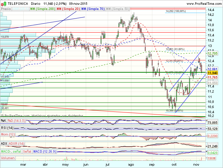Click the jul month label on time axis
The height and width of the screenshot is (168, 223).
[107, 165]
